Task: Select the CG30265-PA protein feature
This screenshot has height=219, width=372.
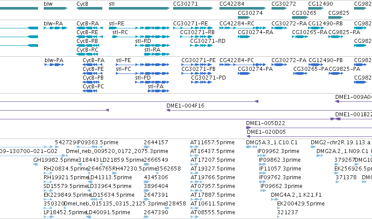Action: pos(300,73)
